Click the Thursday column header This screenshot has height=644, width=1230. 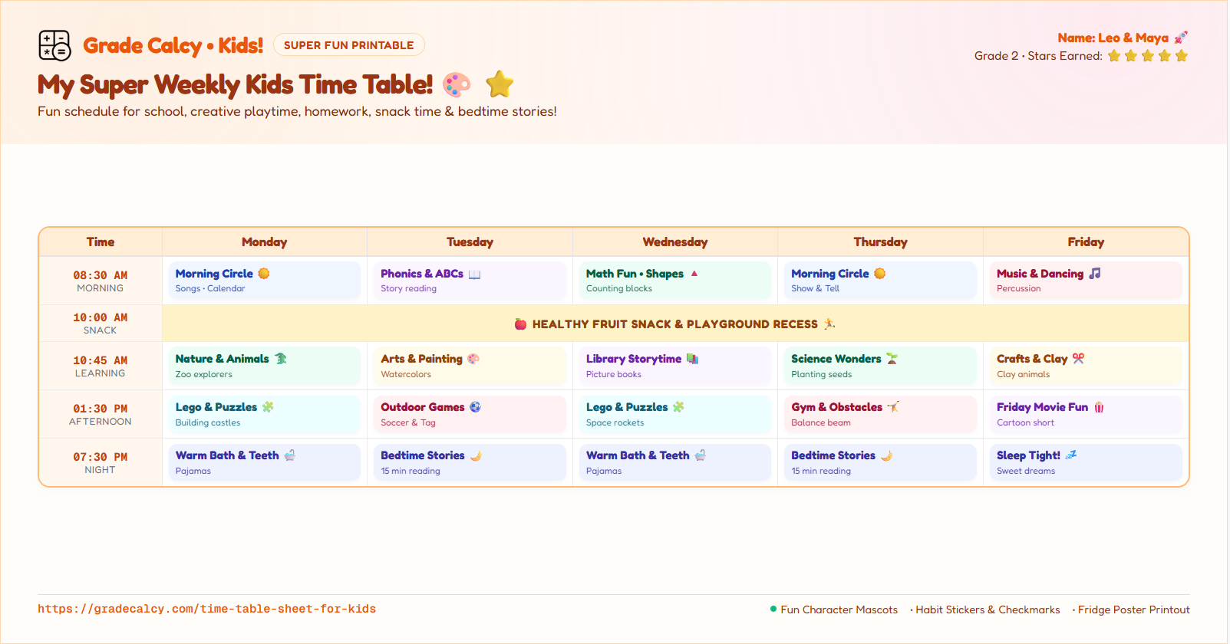pyautogui.click(x=881, y=242)
